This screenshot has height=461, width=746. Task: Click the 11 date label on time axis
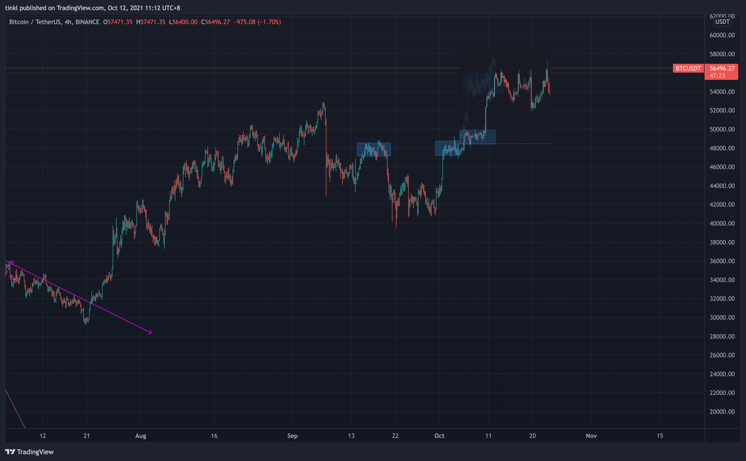[488, 436]
